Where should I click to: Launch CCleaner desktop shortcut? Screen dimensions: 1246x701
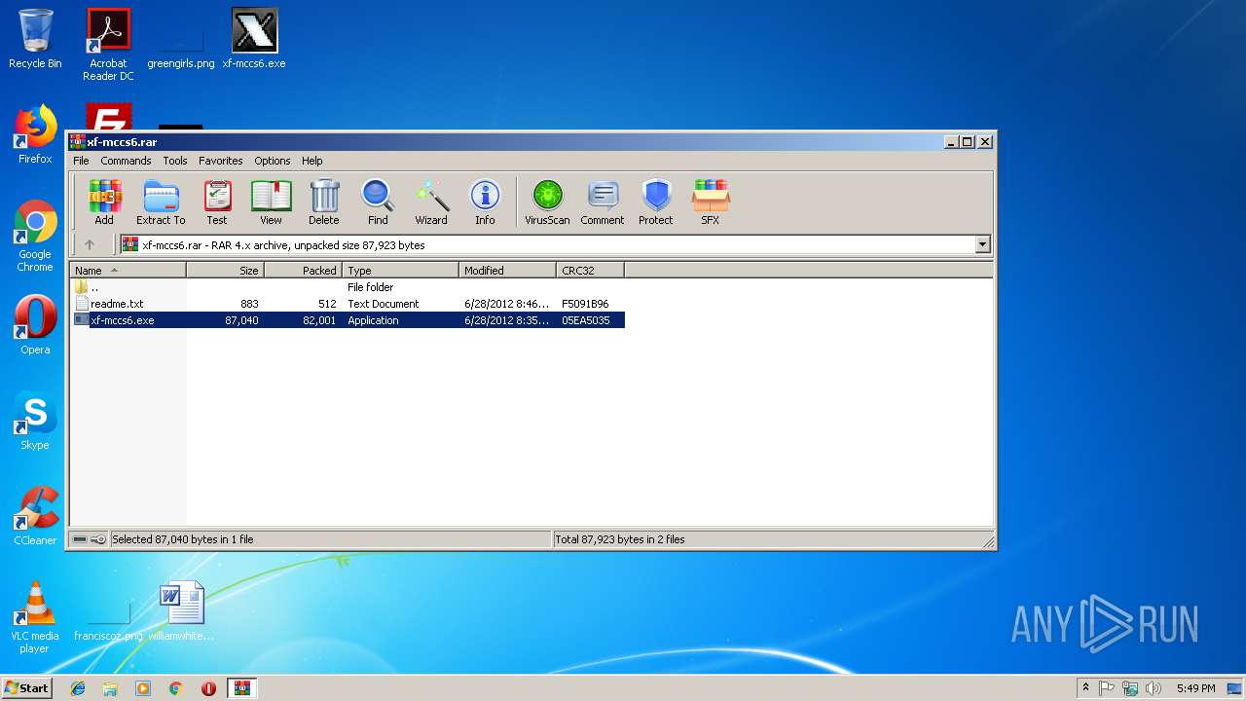point(35,516)
